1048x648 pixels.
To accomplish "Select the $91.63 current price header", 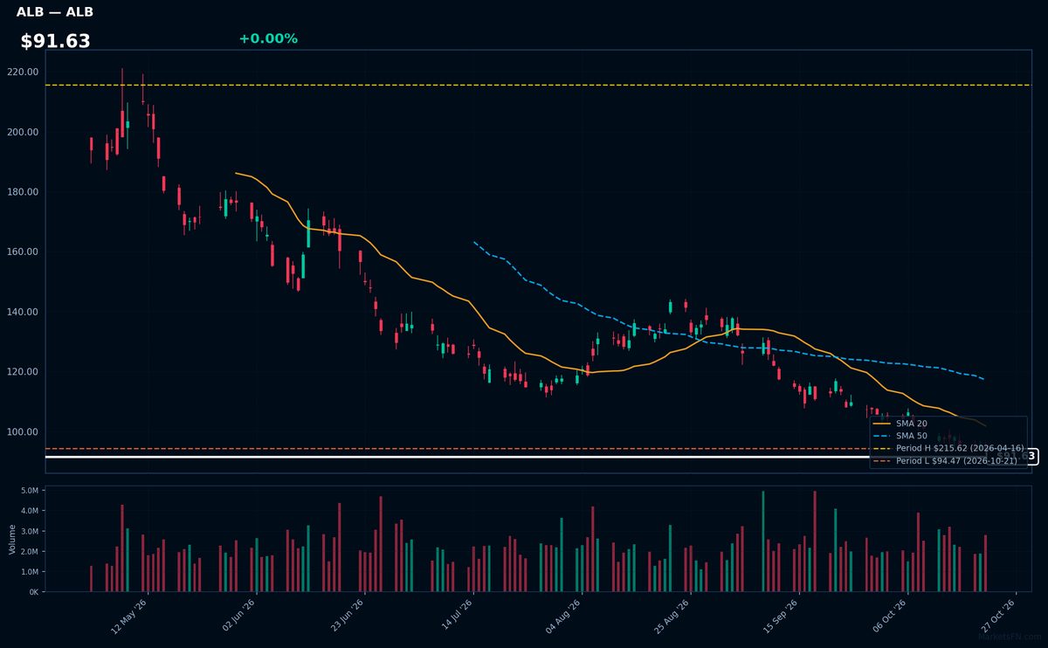I will coord(56,41).
